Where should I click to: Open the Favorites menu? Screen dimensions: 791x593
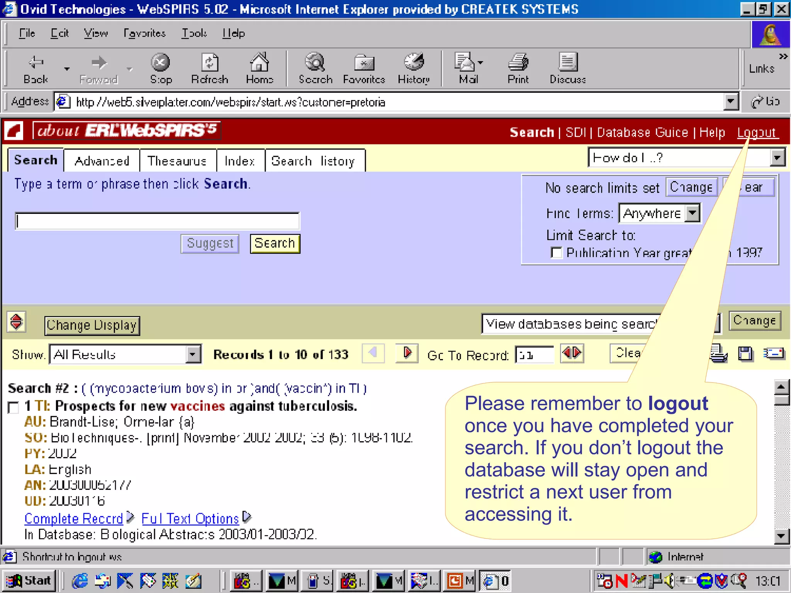coord(144,33)
